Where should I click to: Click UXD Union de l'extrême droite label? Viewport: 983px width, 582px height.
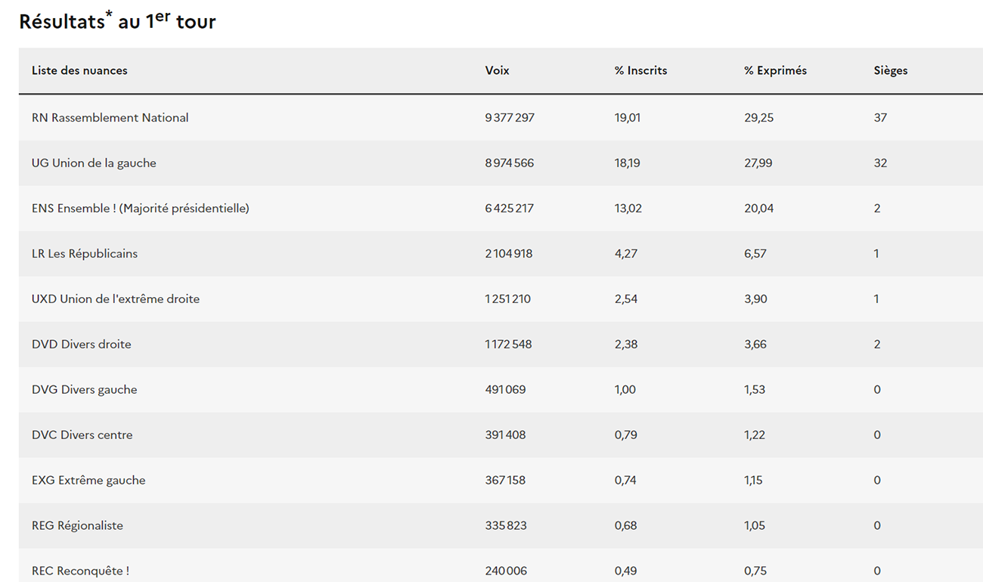(x=116, y=299)
